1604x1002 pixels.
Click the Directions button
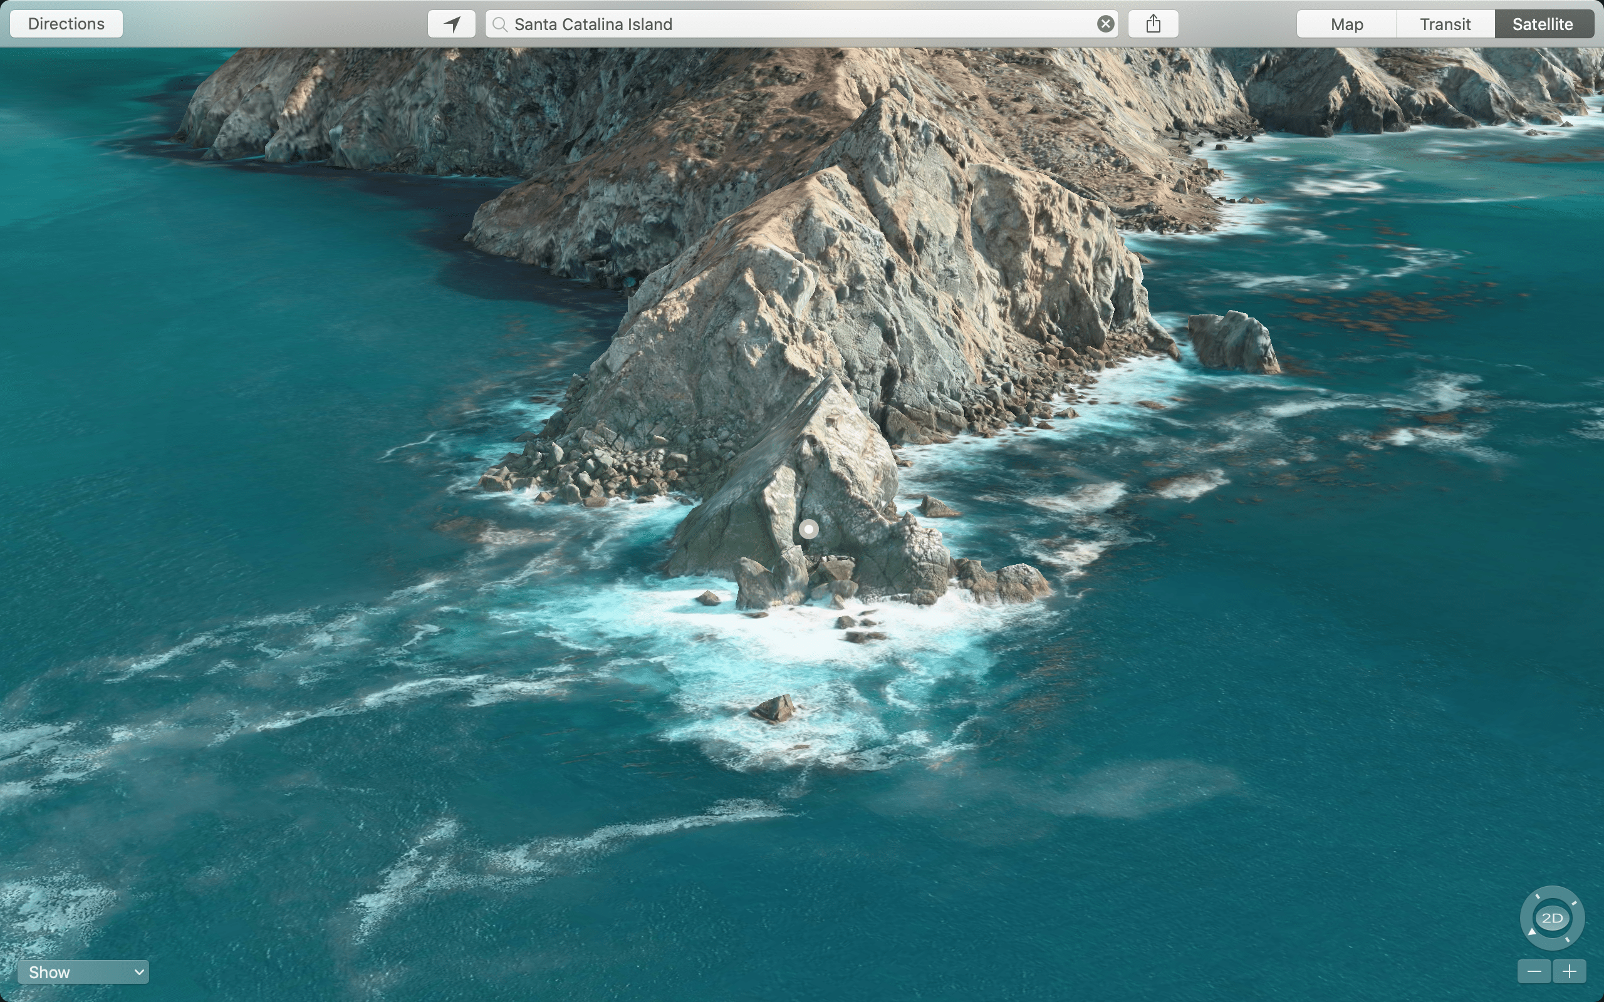(66, 23)
